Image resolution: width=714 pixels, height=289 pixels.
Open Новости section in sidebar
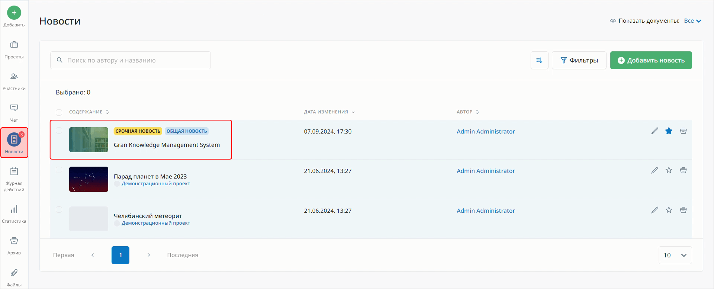(x=14, y=143)
